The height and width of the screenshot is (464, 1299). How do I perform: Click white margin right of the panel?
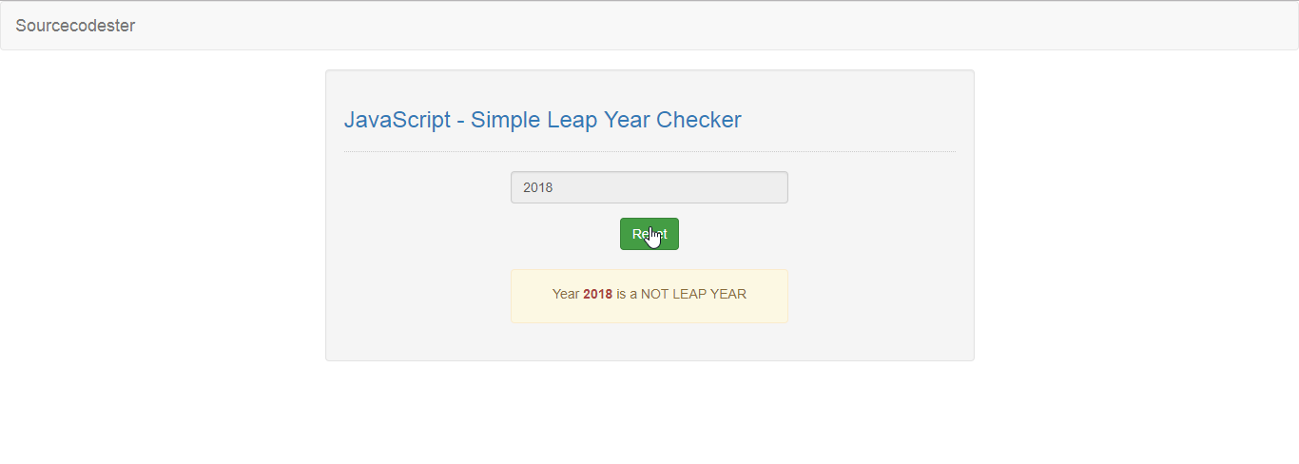(x=1136, y=215)
